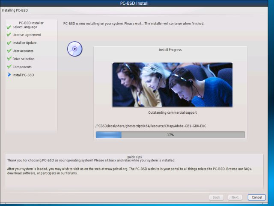Select the "Install or Update" step label
The height and width of the screenshot is (206, 274).
click(24, 43)
